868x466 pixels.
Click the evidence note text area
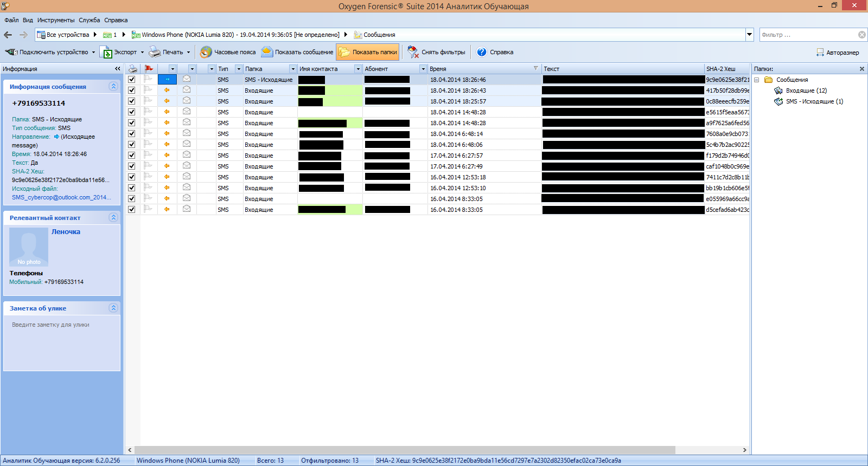pos(62,343)
